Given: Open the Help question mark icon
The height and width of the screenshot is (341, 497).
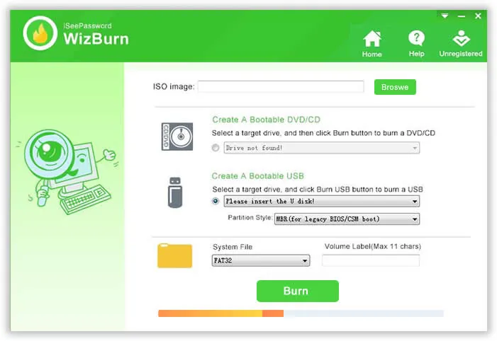Looking at the screenshot, I should coord(416,41).
